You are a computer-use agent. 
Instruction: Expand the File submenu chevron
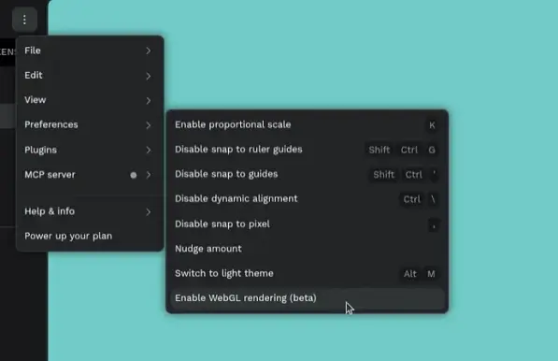coord(149,51)
